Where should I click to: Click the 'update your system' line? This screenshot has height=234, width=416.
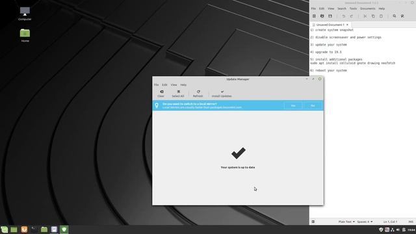click(x=328, y=45)
